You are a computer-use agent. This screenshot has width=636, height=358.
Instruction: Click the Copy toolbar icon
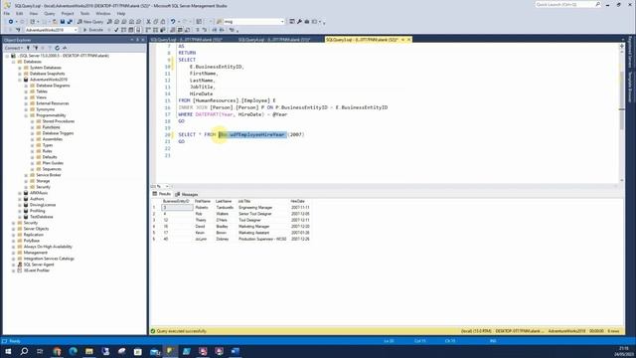[x=156, y=22]
